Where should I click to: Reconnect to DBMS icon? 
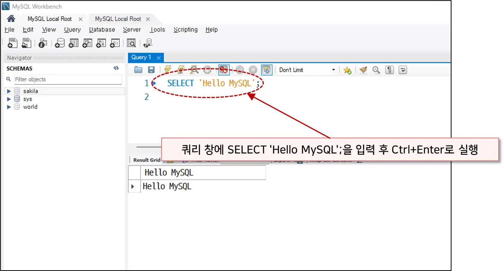pyautogui.click(x=148, y=43)
